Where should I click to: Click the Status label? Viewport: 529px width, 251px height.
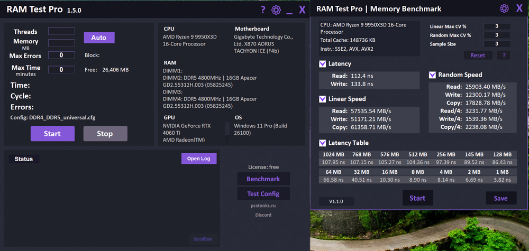(24, 159)
